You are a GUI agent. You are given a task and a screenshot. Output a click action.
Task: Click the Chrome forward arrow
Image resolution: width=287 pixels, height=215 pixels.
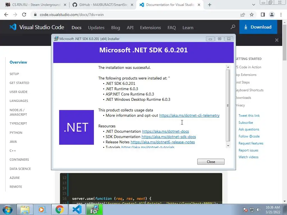(15, 15)
